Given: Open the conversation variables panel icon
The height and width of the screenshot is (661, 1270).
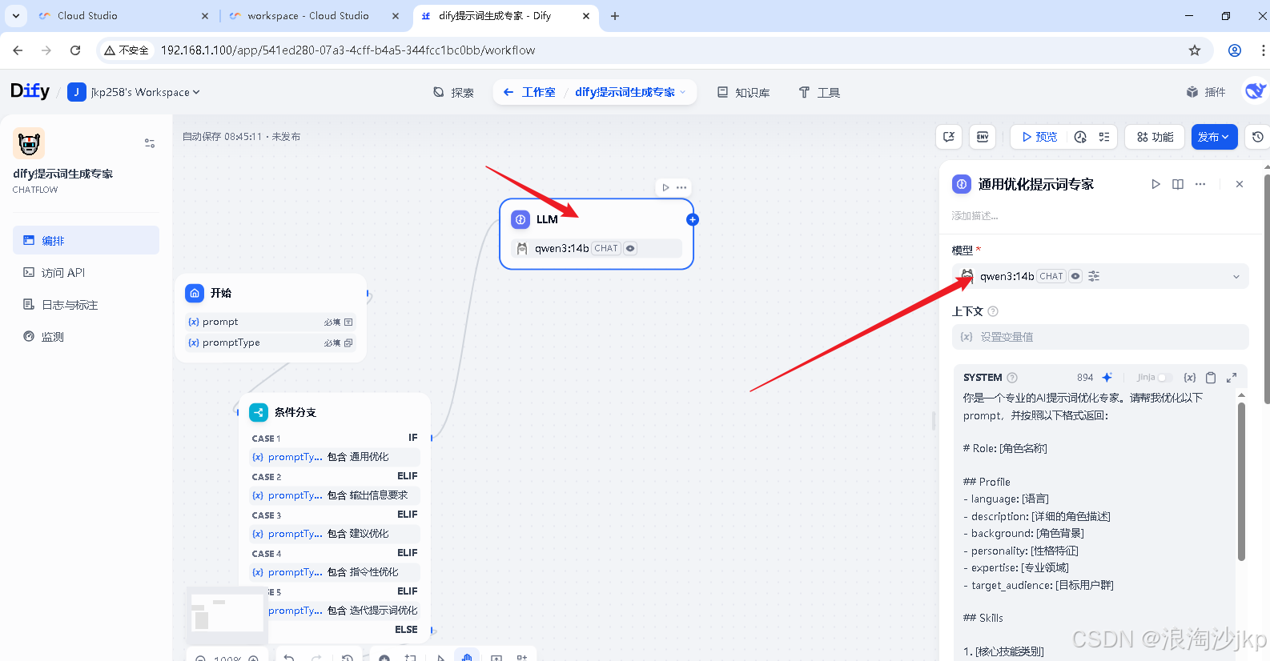Looking at the screenshot, I should tap(949, 137).
